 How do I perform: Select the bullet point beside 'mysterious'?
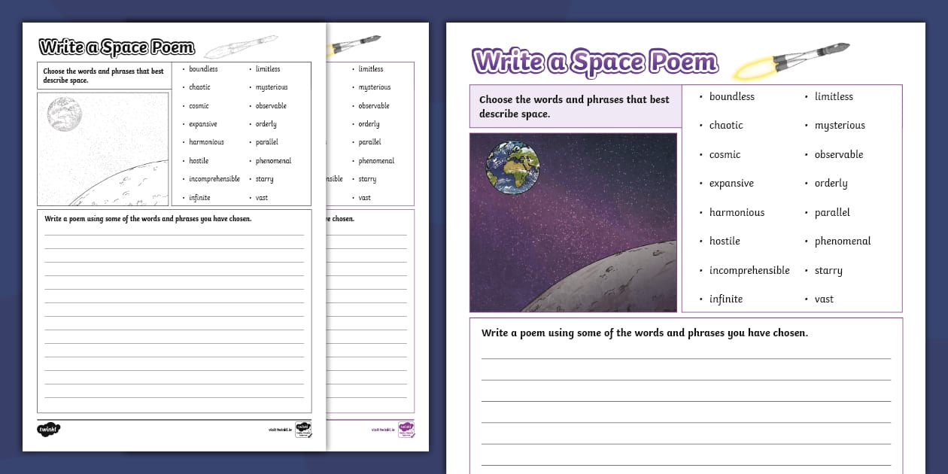[x=807, y=126]
